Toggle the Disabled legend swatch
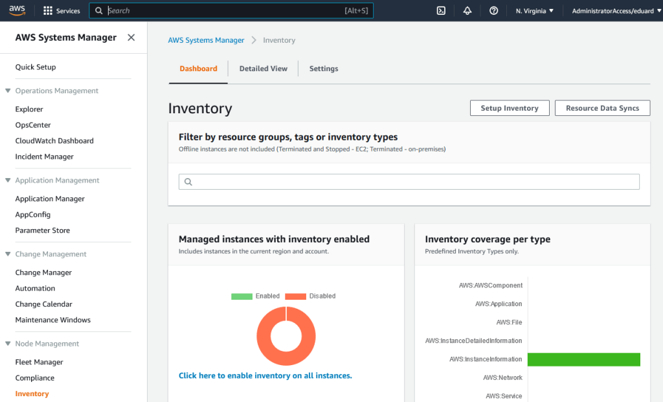The height and width of the screenshot is (402, 663). pyautogui.click(x=295, y=296)
